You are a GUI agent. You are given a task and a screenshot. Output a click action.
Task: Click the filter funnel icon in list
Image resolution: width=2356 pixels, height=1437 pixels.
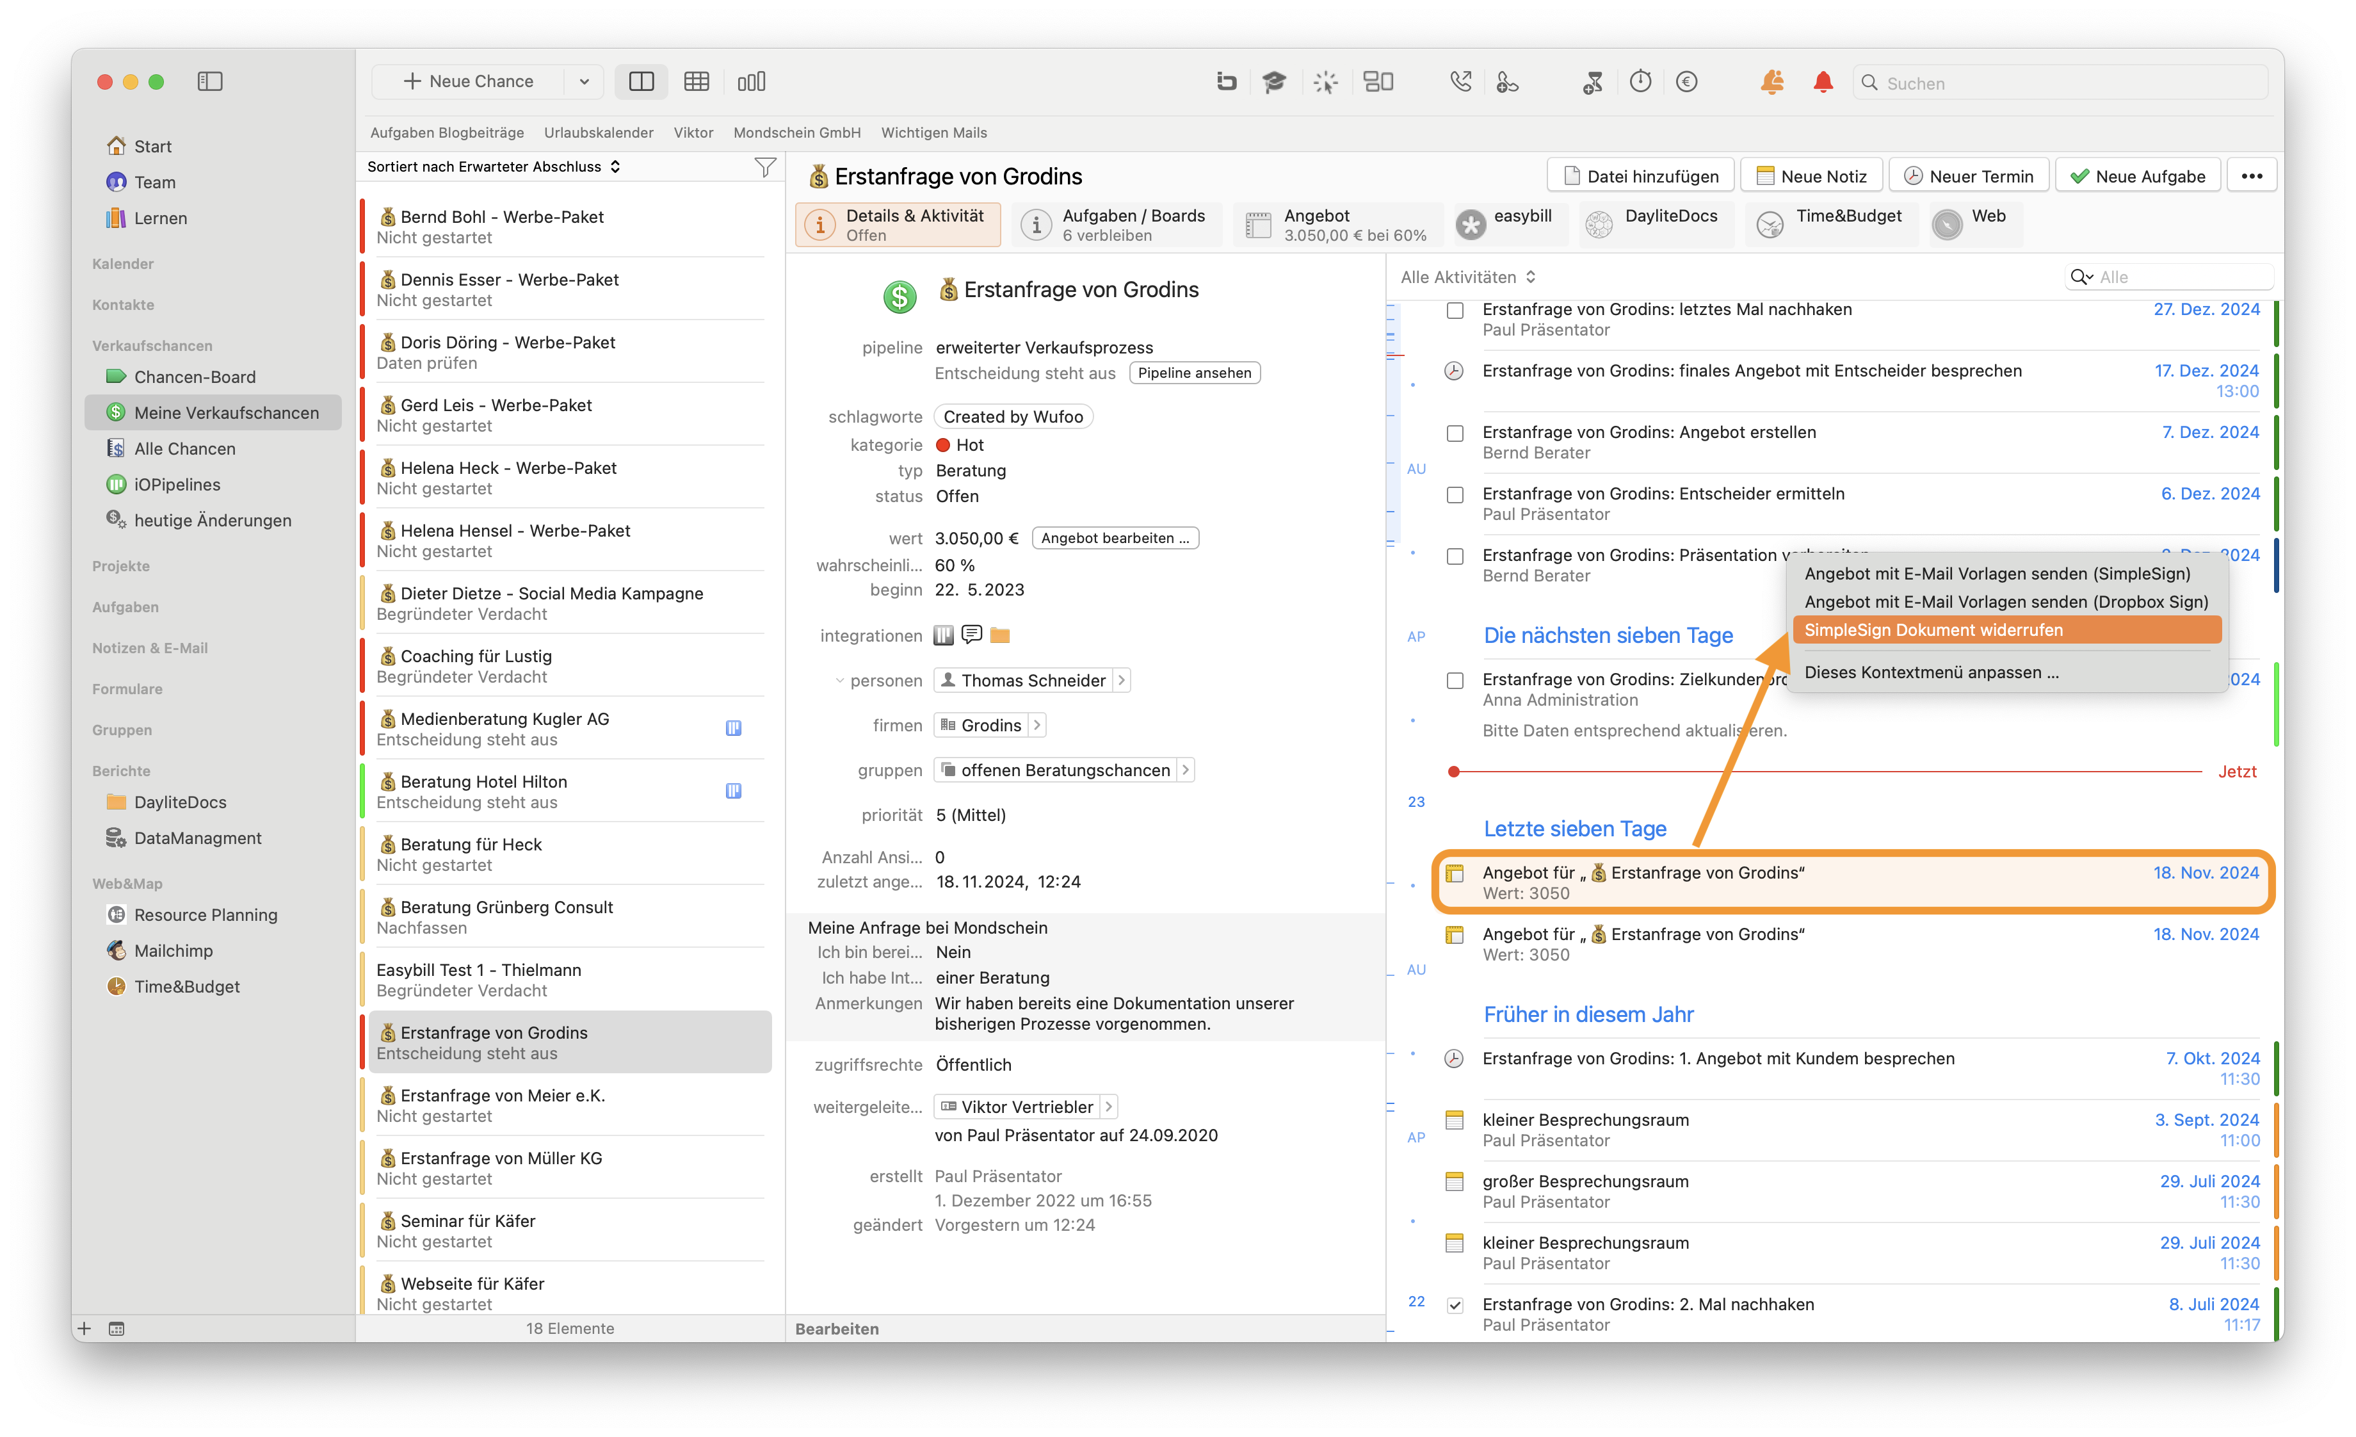click(765, 167)
